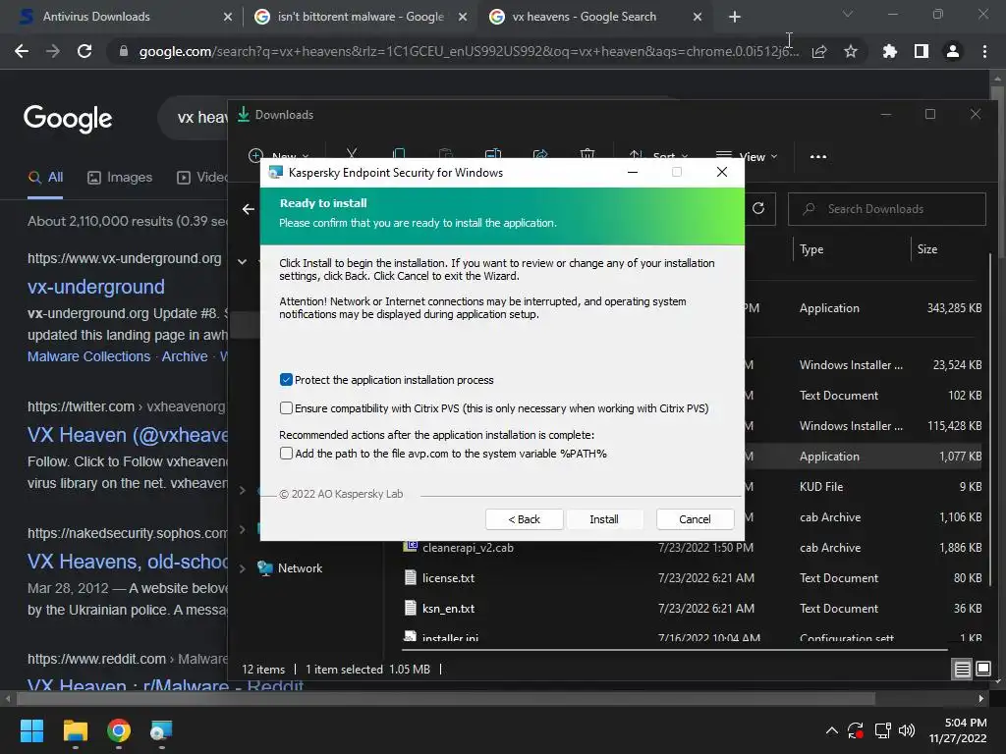Select license.txt file
This screenshot has width=1006, height=754.
point(448,577)
